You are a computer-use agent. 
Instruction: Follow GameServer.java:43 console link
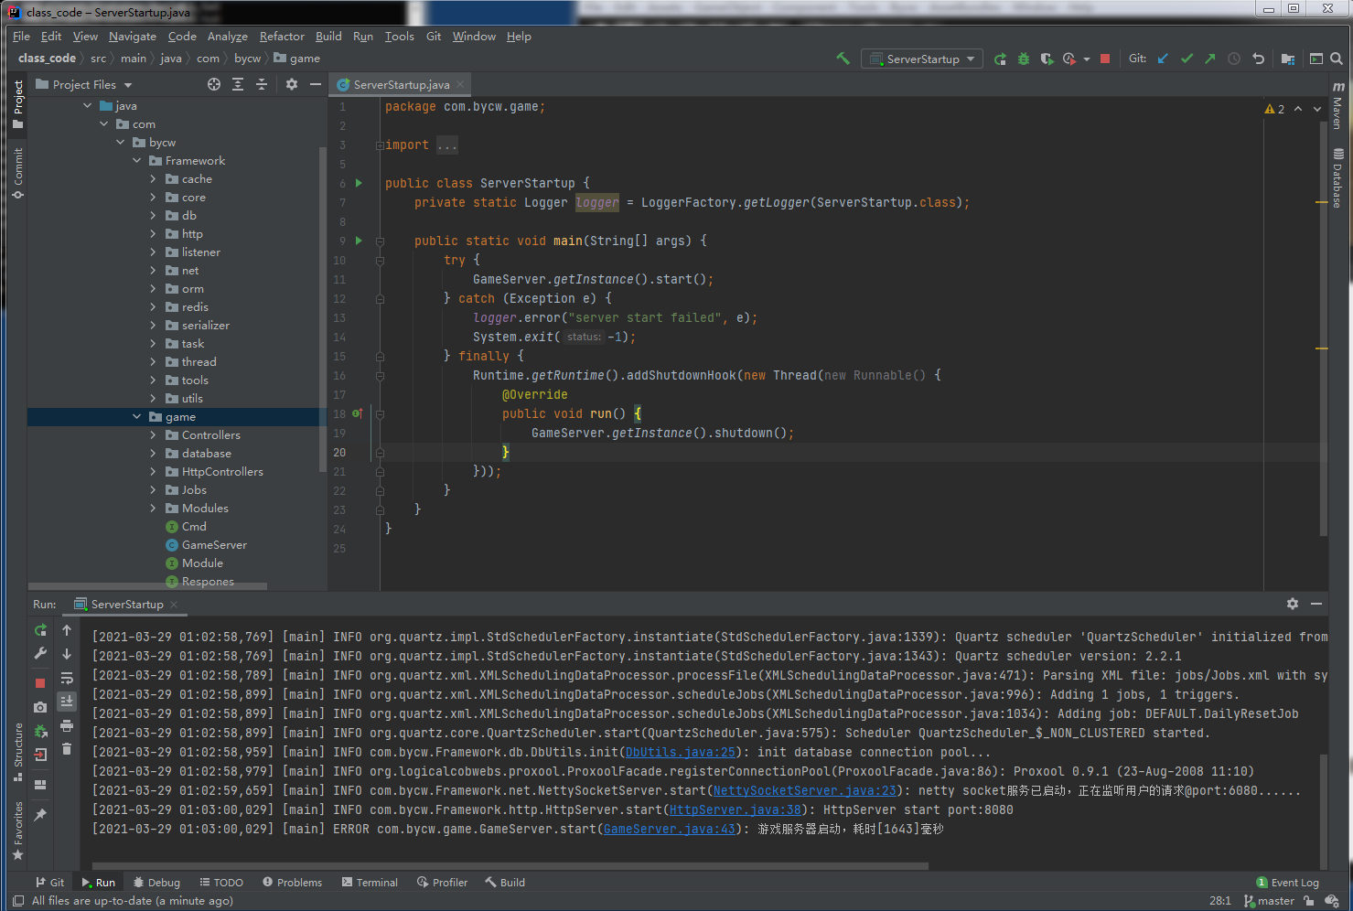[x=670, y=829]
